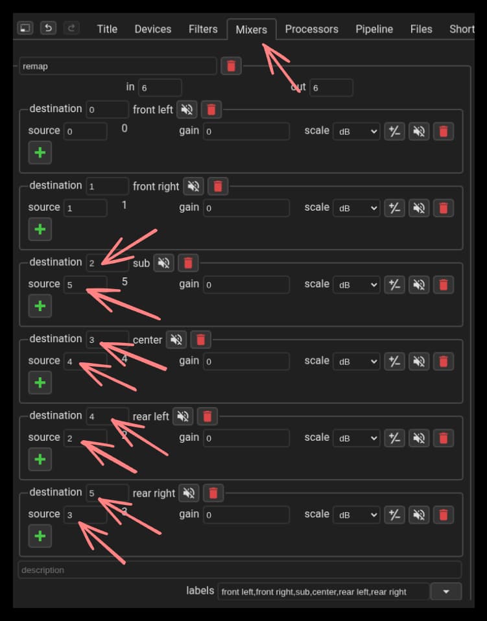Open scale dropdown for front left source
Viewport: 487px width, 621px height.
[x=355, y=132]
